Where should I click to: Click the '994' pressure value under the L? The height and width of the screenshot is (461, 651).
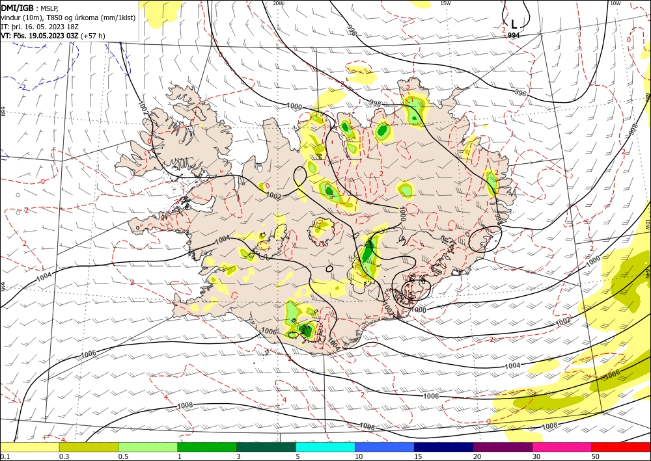click(514, 35)
